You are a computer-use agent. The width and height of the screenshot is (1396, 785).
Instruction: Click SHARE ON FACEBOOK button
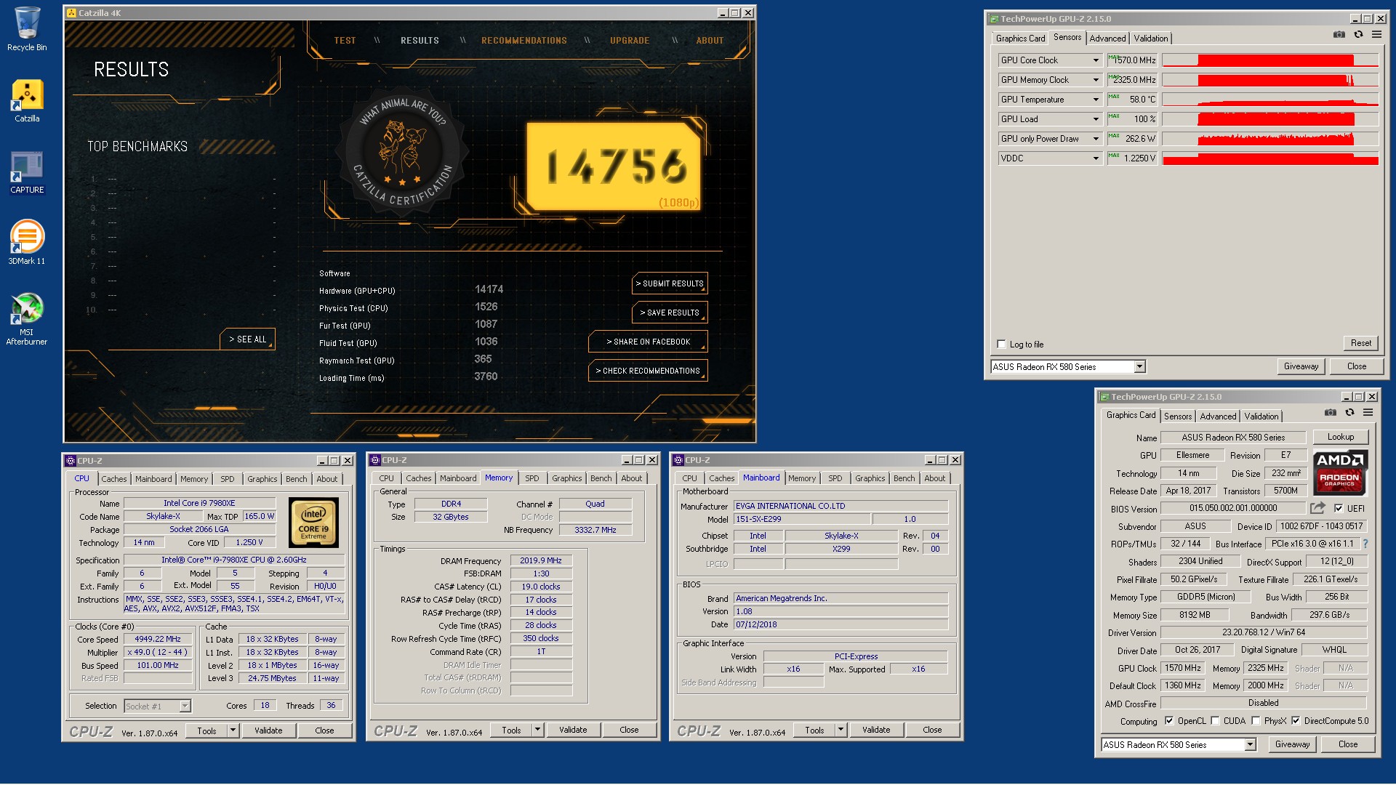pyautogui.click(x=648, y=342)
